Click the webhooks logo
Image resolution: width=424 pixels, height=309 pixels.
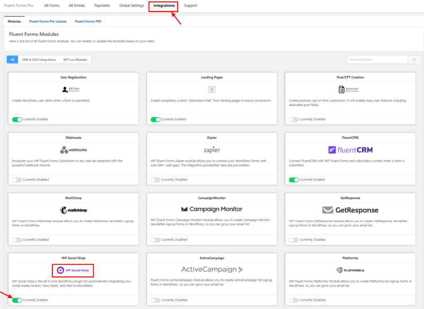74,150
